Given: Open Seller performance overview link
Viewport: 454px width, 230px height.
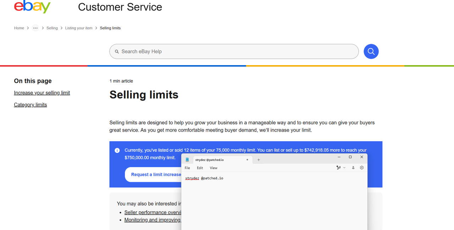Looking at the screenshot, I should pyautogui.click(x=153, y=212).
